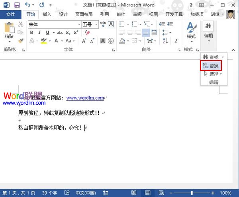Click the word count 39 个字
This screenshot has width=239, height=197.
coord(50,193)
